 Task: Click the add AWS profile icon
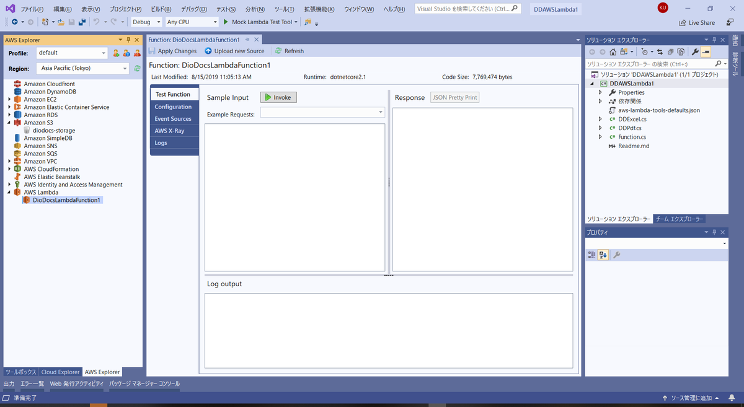pos(116,53)
